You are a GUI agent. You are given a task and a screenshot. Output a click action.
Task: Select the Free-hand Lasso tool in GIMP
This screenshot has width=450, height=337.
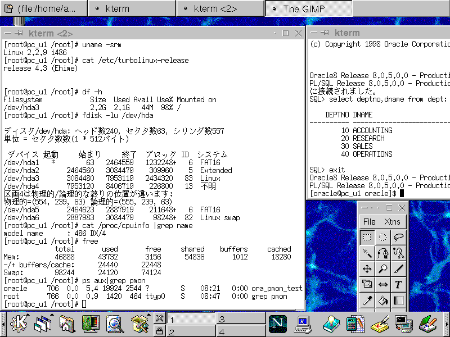click(x=398, y=237)
